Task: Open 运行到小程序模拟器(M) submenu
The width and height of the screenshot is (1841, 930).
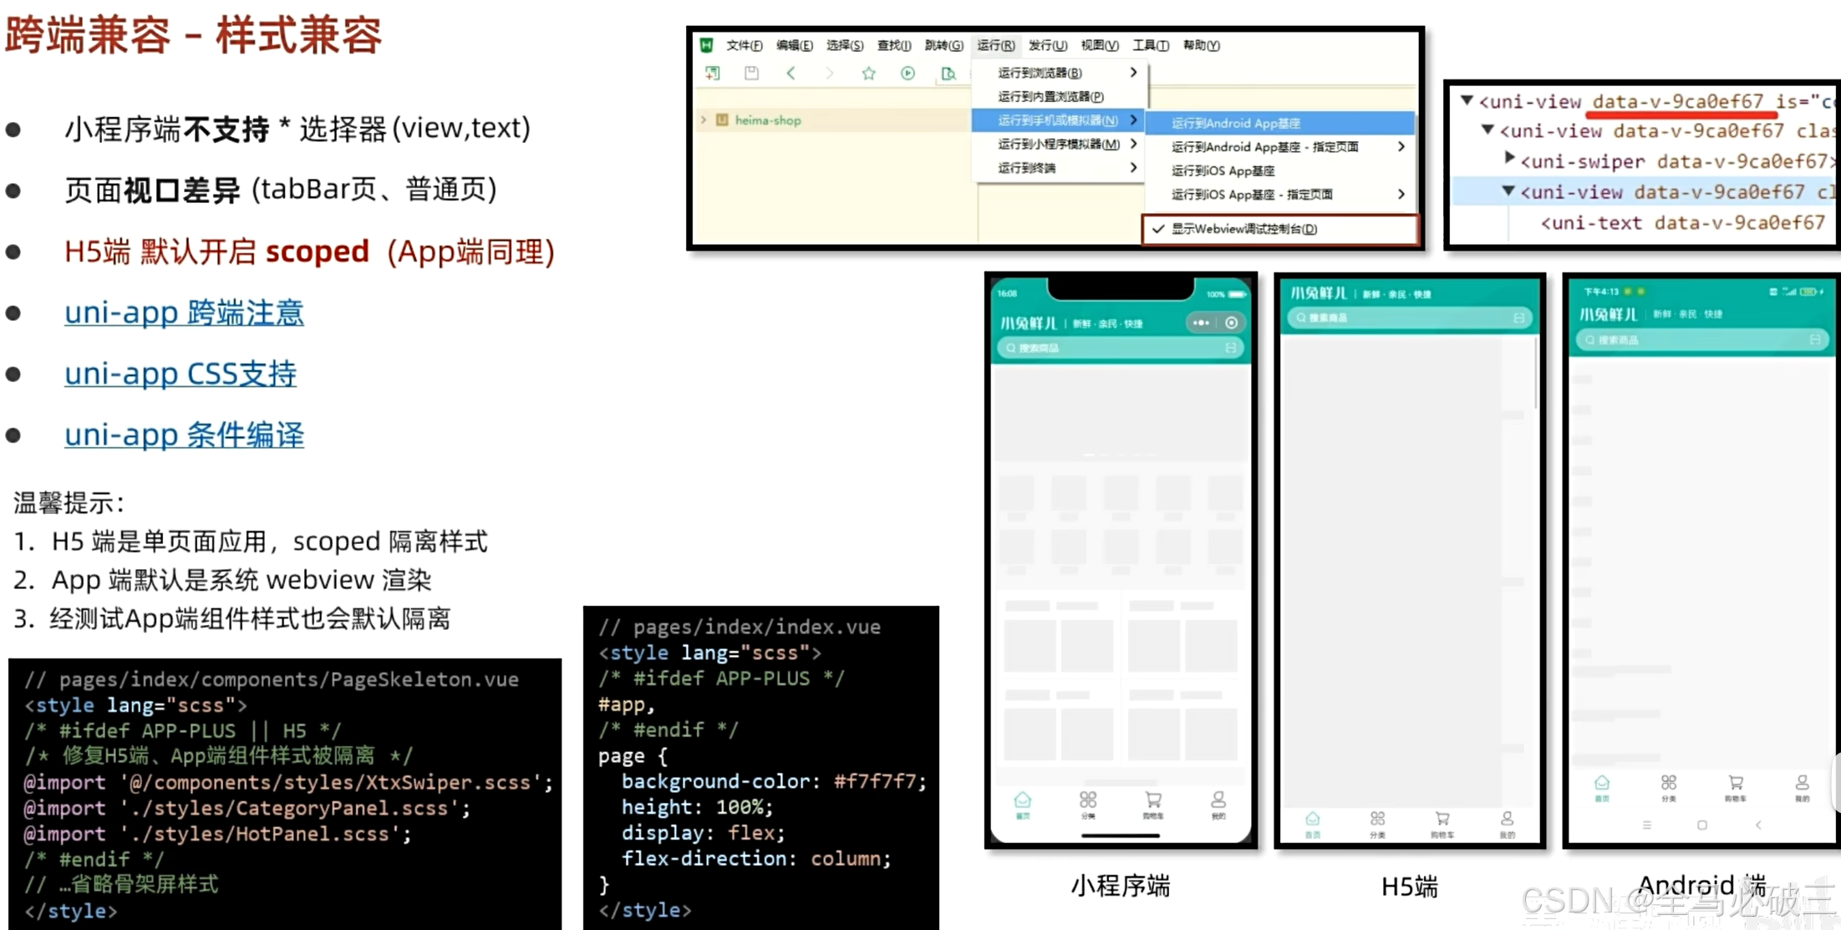Action: [1059, 145]
